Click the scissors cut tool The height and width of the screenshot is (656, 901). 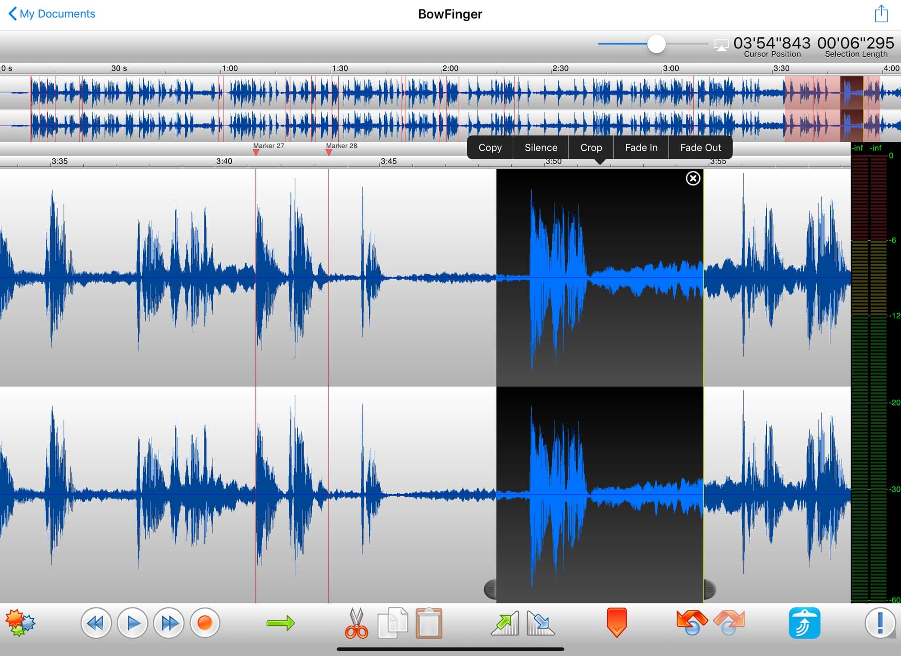[356, 623]
